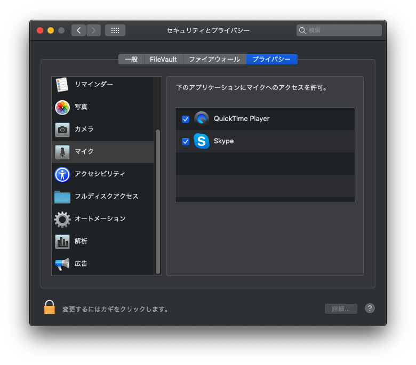
Task: Select 解析 in the privacy list
Action: click(x=103, y=242)
